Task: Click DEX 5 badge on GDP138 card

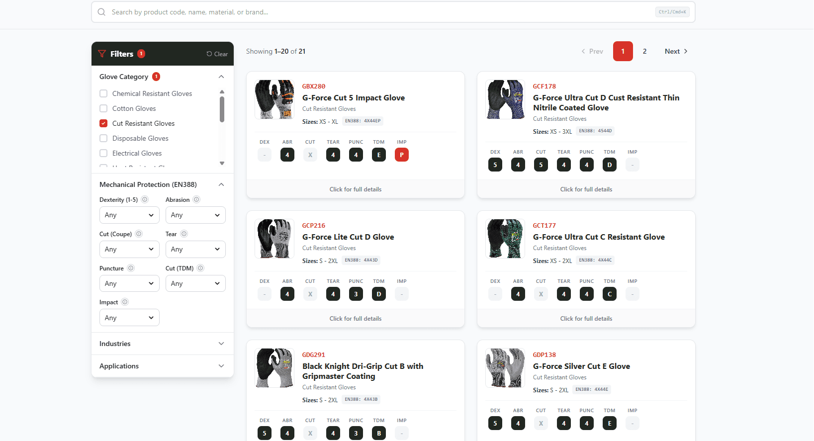Action: [x=495, y=423]
